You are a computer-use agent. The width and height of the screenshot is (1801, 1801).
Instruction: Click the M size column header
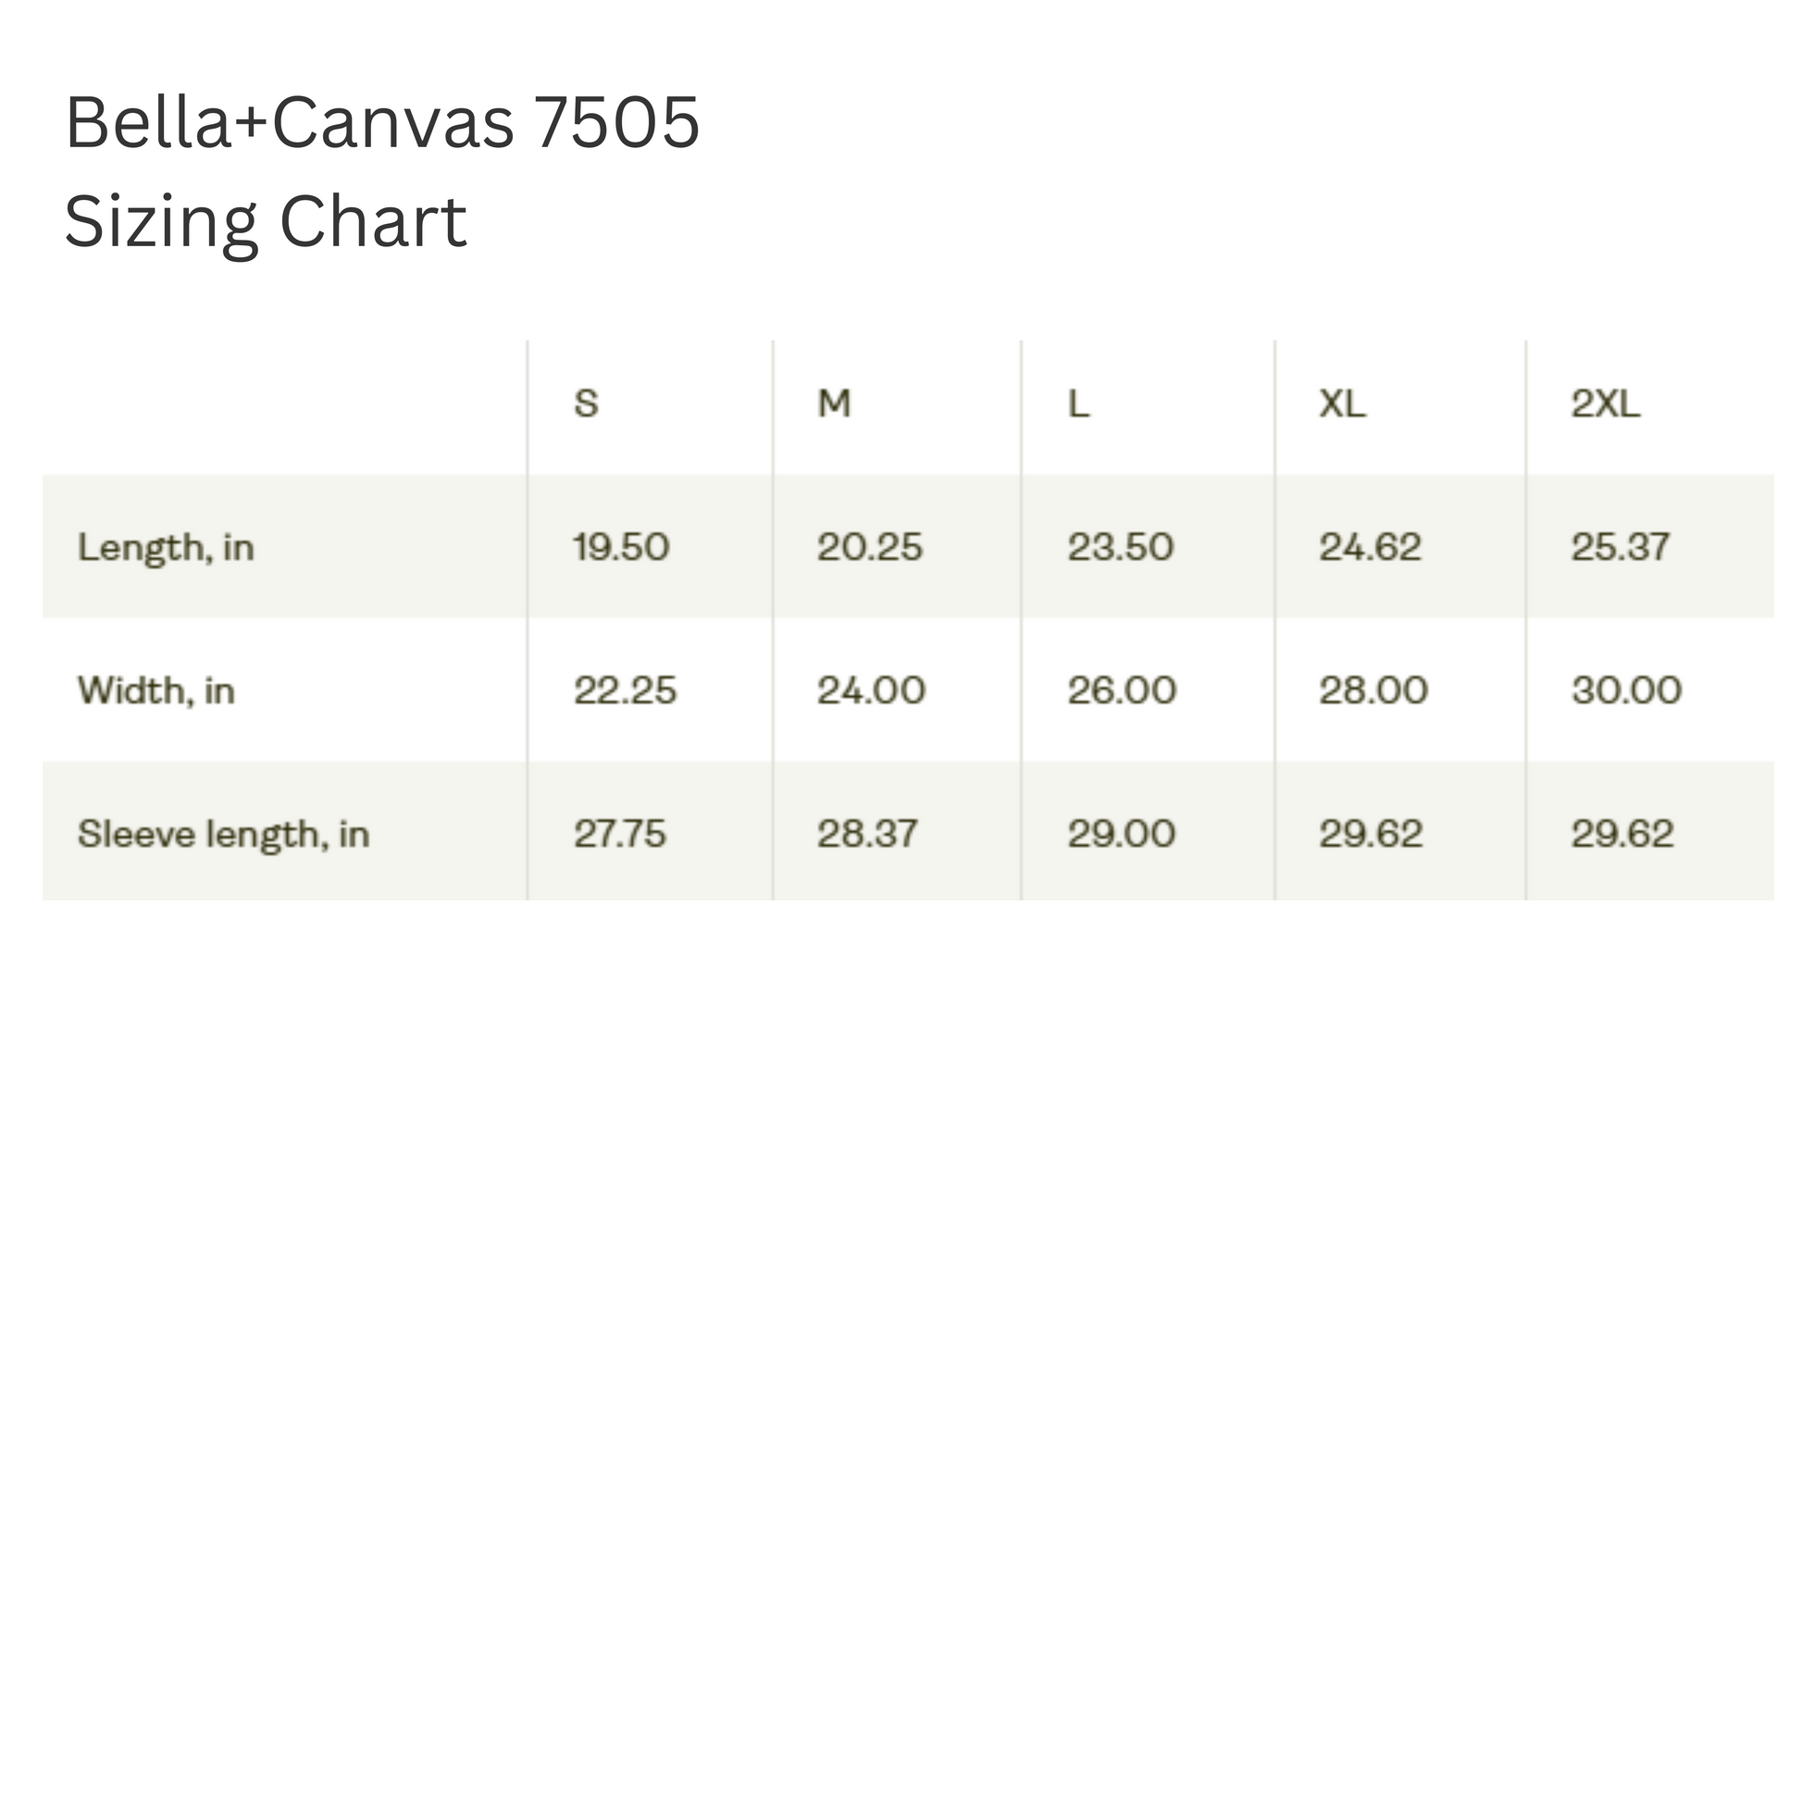coord(834,404)
